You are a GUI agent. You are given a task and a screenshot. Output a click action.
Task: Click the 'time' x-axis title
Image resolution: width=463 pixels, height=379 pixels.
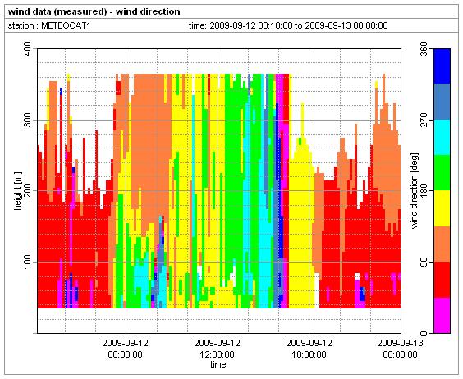tap(218, 364)
